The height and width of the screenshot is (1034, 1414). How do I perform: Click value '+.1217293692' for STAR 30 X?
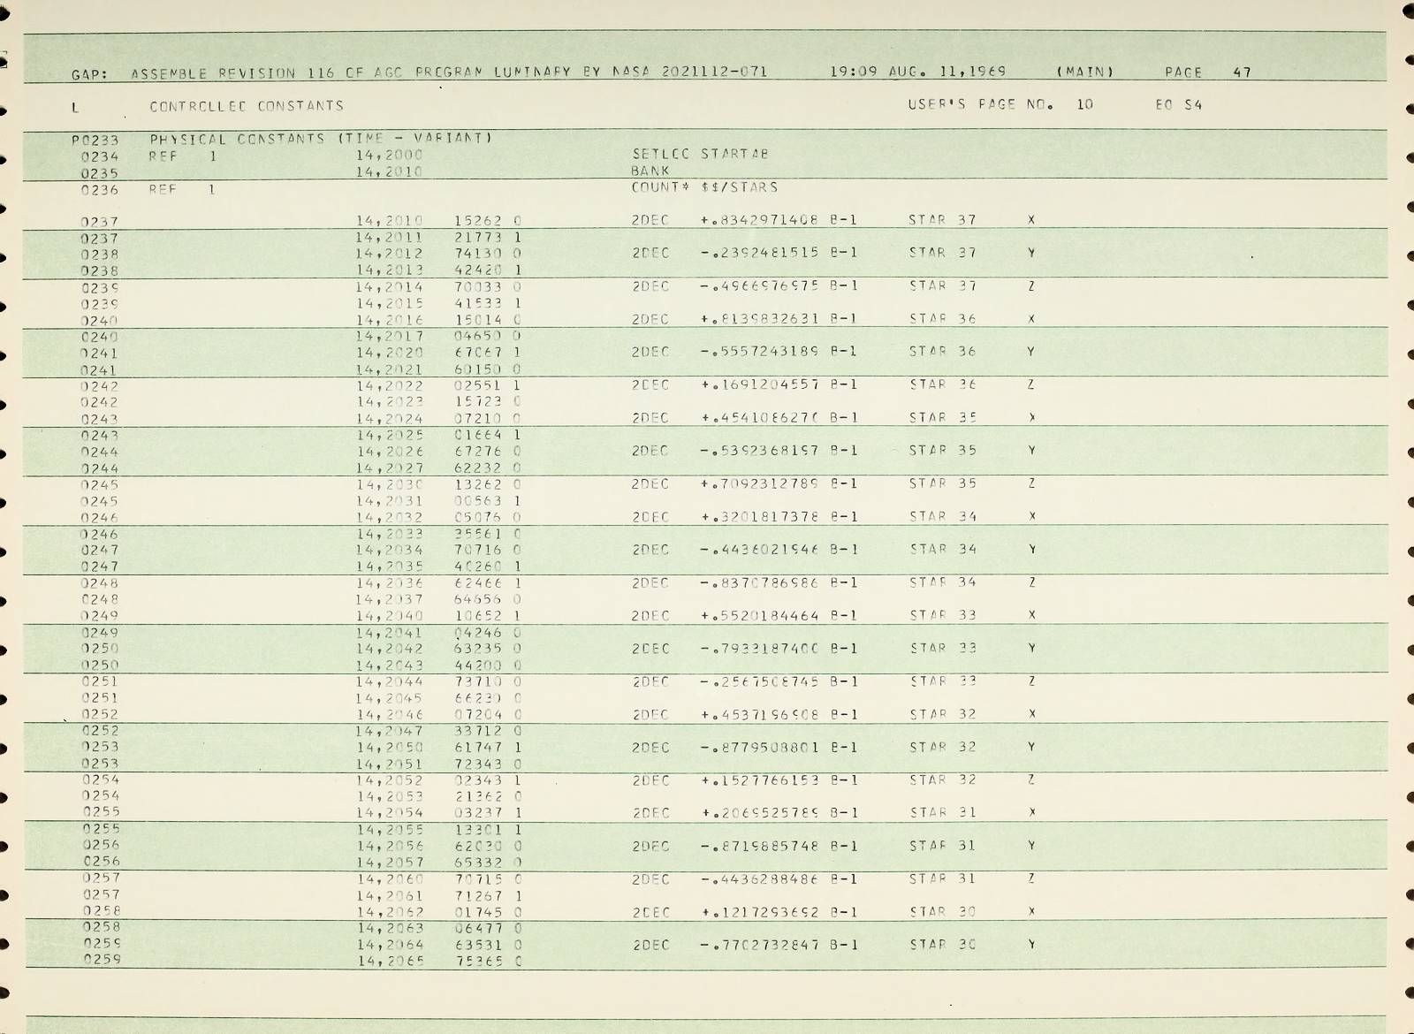pyautogui.click(x=760, y=912)
